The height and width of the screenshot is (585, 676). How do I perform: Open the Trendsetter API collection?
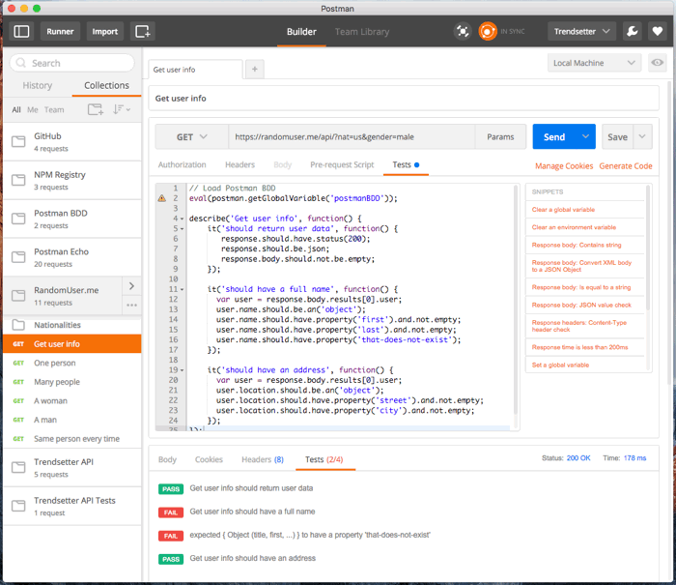(72, 468)
